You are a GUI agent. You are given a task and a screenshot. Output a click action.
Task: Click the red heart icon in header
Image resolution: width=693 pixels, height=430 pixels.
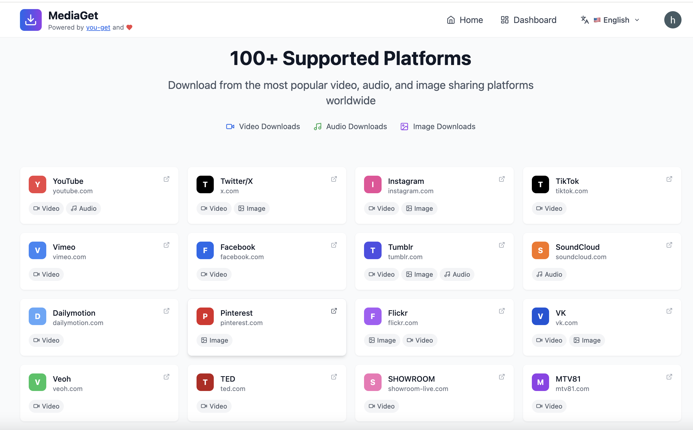[x=129, y=28]
